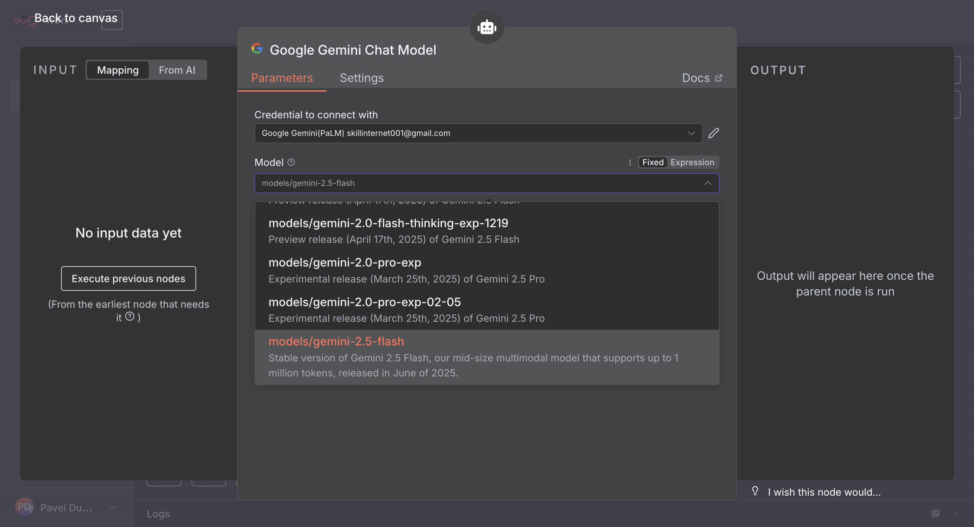This screenshot has width=974, height=527.
Task: Choose models/gemini-2.0-flash-thinking-exp-1219 option
Action: pyautogui.click(x=388, y=223)
